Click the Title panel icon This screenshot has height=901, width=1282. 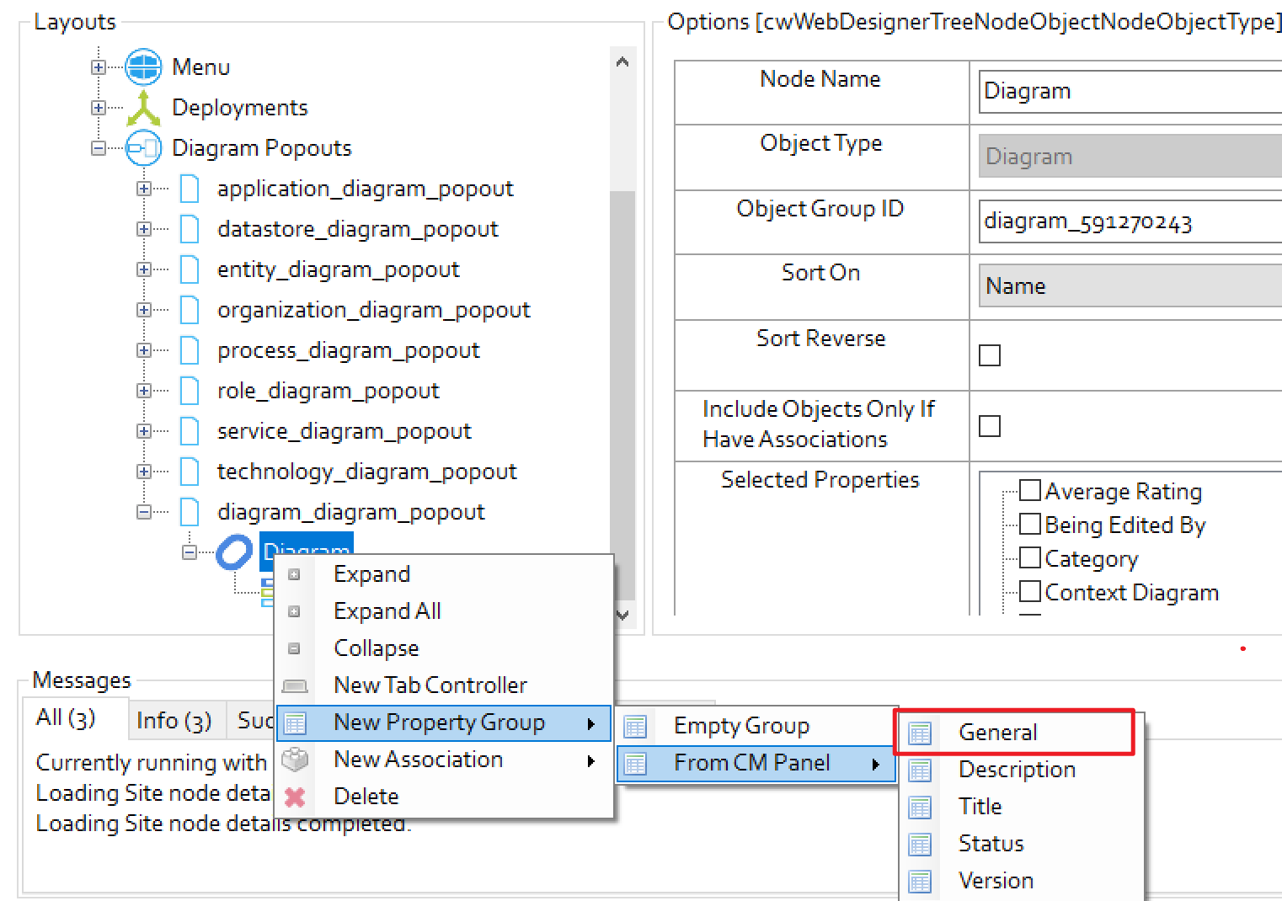[x=920, y=808]
